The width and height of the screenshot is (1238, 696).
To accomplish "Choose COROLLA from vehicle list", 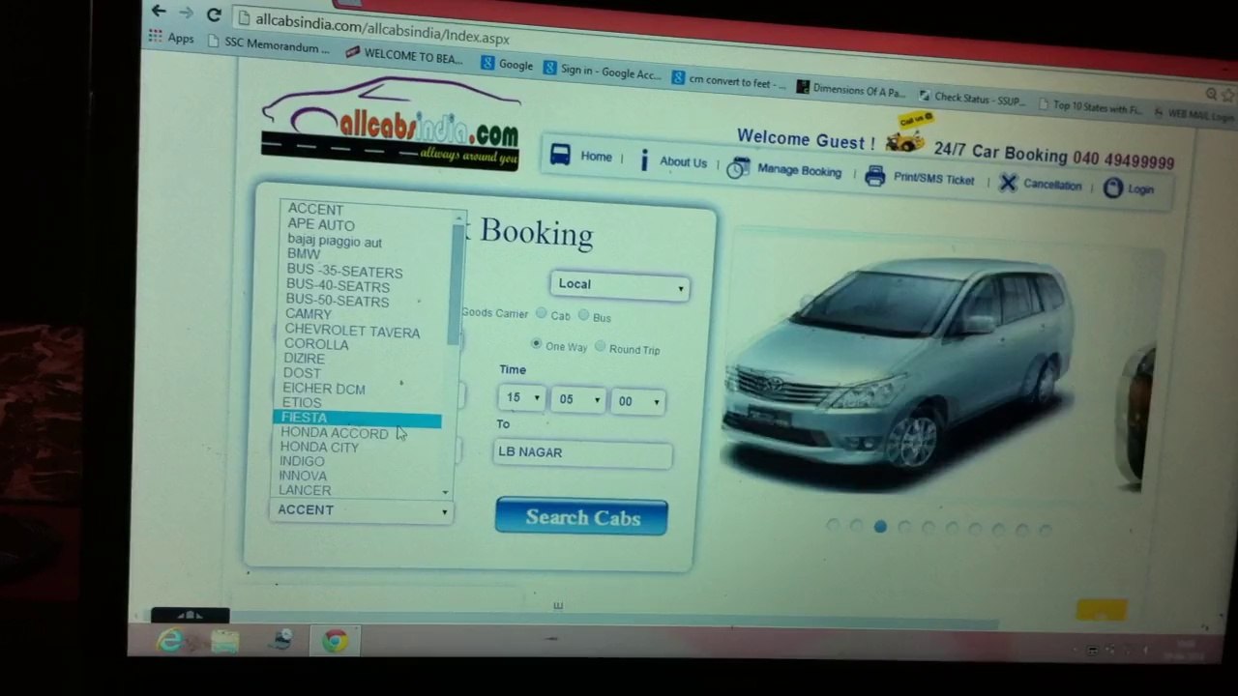I will click(316, 344).
